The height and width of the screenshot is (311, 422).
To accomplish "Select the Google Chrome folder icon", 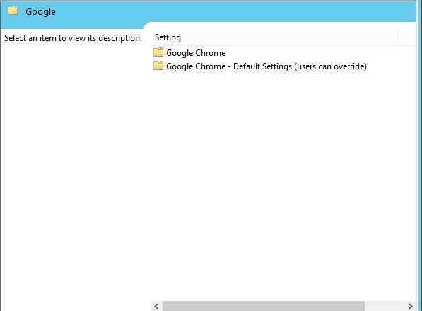I will [158, 52].
